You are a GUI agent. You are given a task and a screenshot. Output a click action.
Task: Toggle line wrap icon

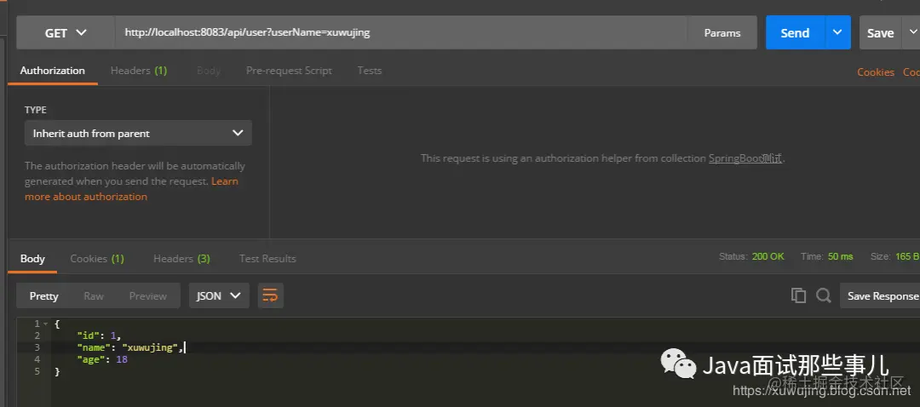pyautogui.click(x=270, y=296)
